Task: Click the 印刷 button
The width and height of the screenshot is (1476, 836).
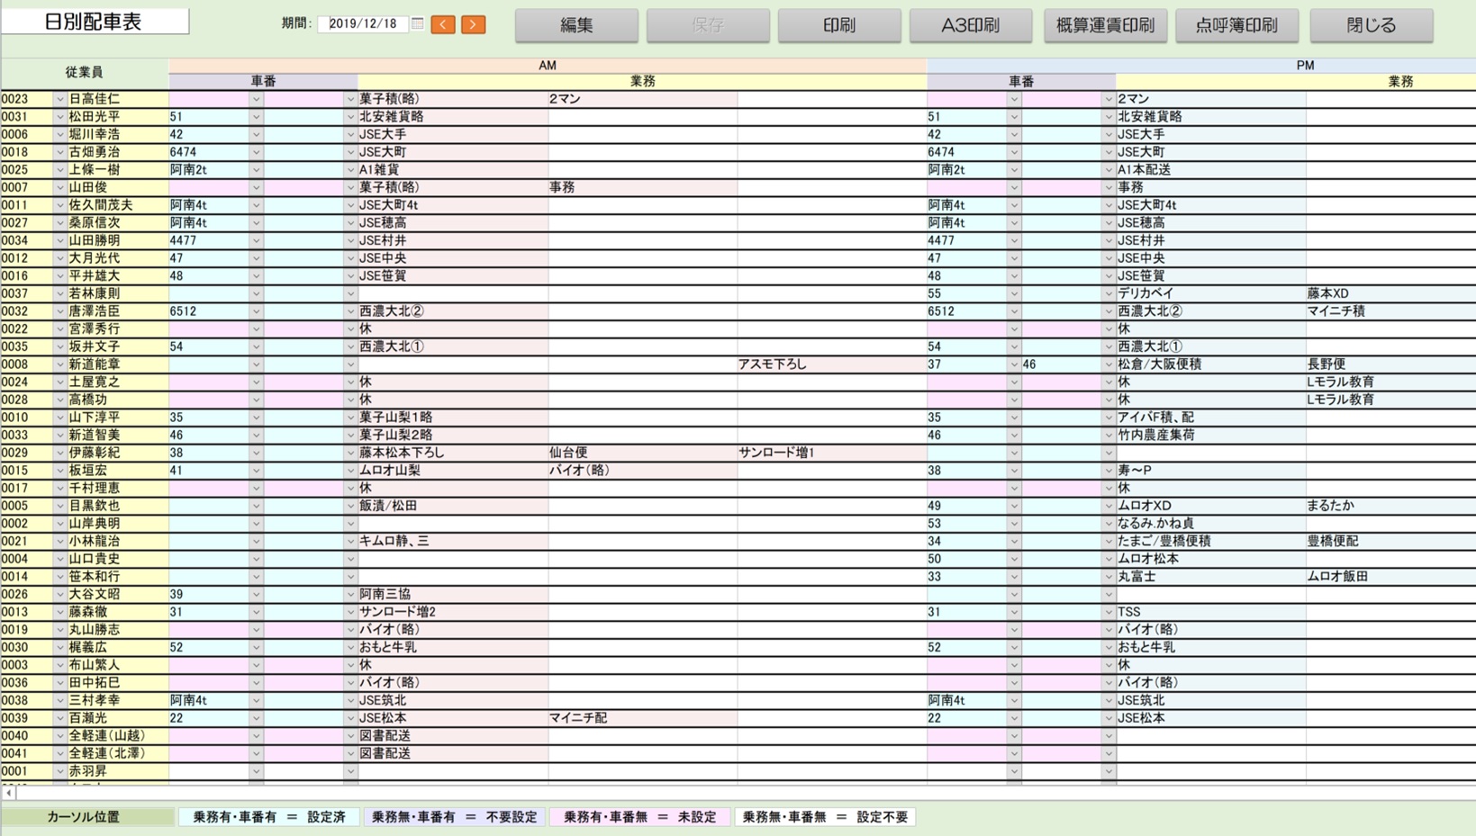Action: [839, 25]
